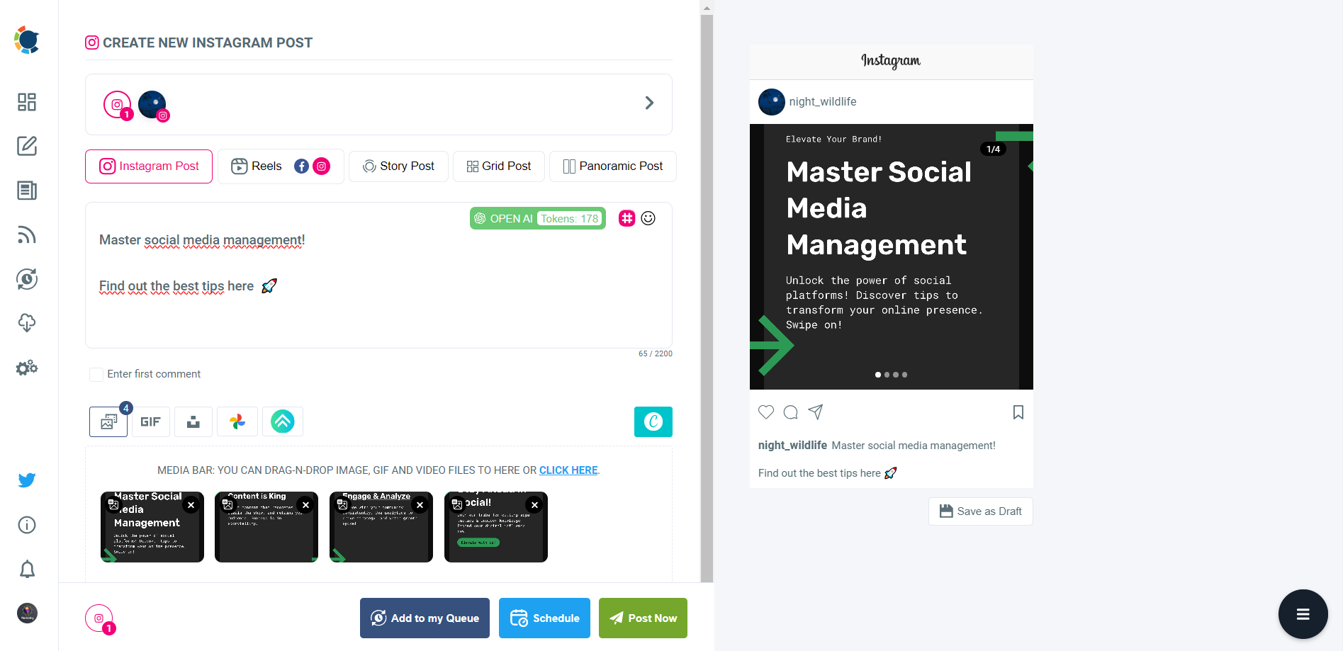Image resolution: width=1343 pixels, height=651 pixels.
Task: Open the dashboard grid icon in sidebar
Action: tap(27, 102)
